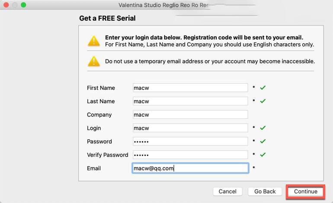Click the green zoom window button
The image size is (333, 203).
click(x=23, y=5)
